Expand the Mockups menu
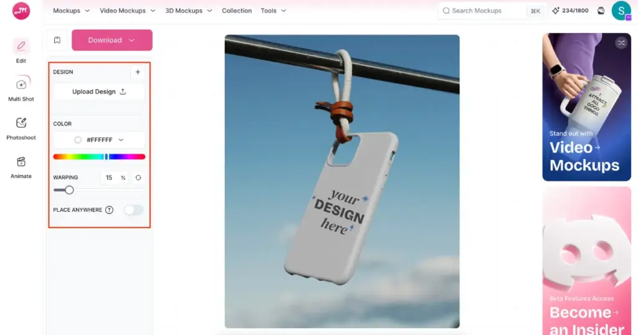The height and width of the screenshot is (335, 638). (71, 11)
